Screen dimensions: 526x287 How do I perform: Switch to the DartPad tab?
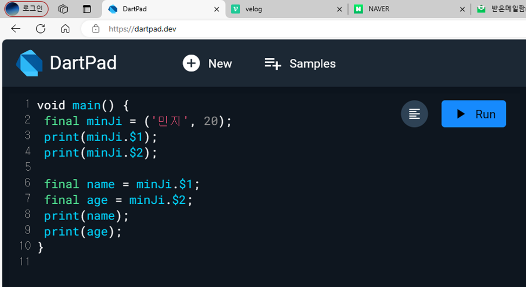163,9
